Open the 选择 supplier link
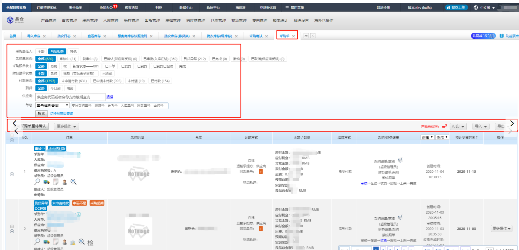 click(x=109, y=97)
